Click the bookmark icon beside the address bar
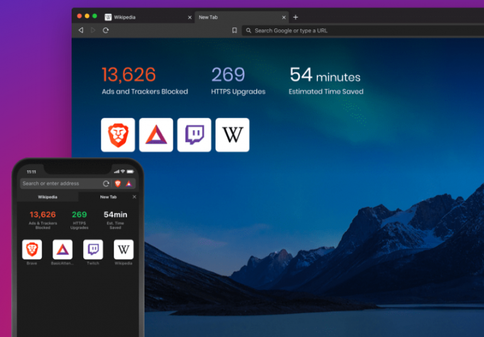Viewport: 484px width, 337px height. [x=234, y=30]
